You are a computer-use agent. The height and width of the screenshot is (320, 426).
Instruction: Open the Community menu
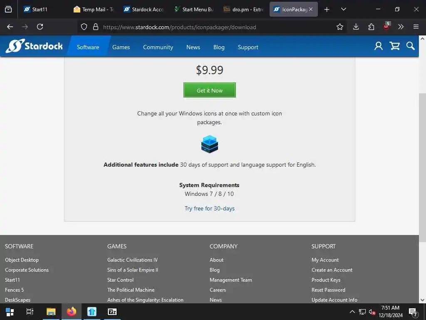click(158, 47)
